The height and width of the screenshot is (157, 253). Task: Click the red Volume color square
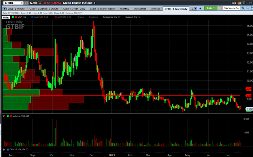click(x=11, y=116)
